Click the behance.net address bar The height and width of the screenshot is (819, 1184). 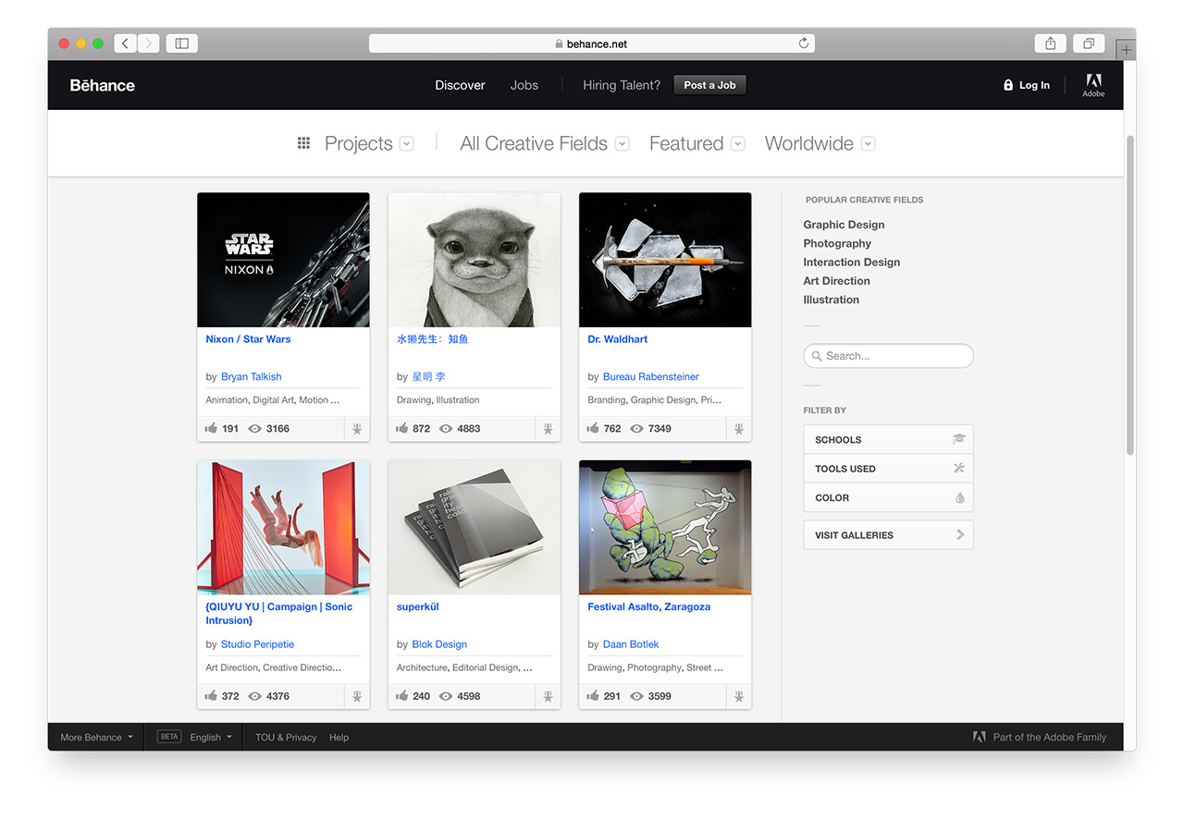592,43
